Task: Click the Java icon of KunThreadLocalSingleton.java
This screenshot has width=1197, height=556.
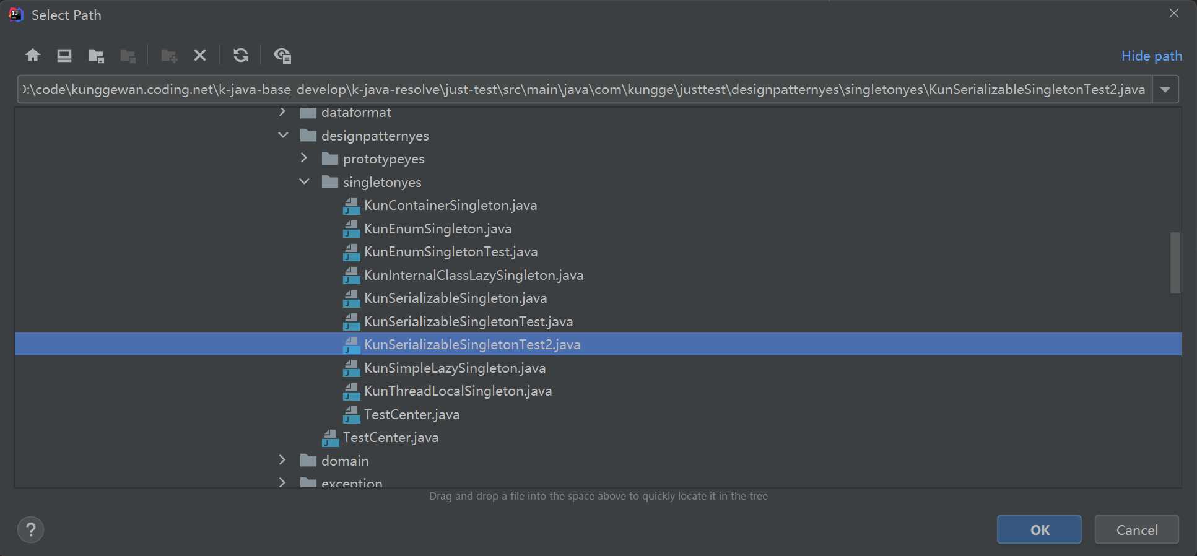Action: 351,391
